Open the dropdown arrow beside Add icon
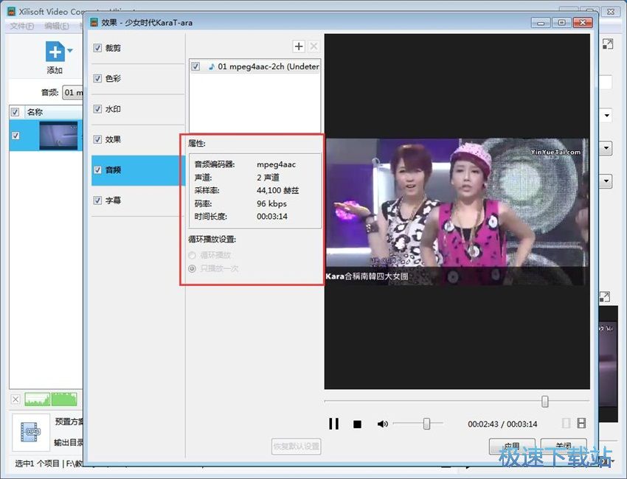The height and width of the screenshot is (479, 627). click(x=70, y=51)
